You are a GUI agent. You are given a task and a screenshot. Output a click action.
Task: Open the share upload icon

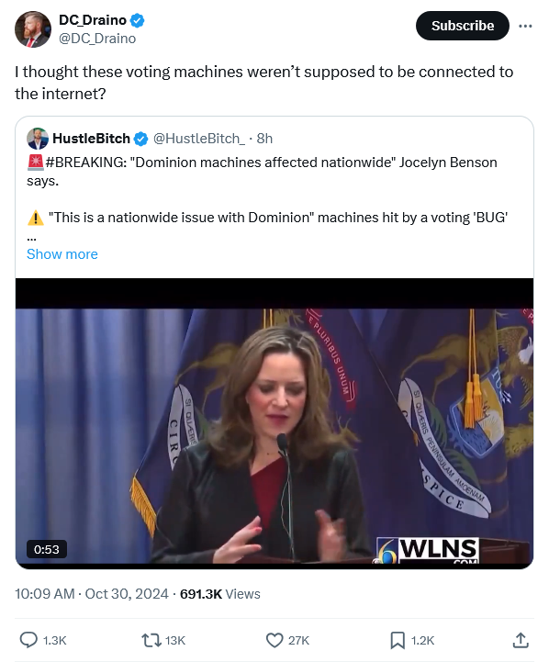click(x=521, y=640)
